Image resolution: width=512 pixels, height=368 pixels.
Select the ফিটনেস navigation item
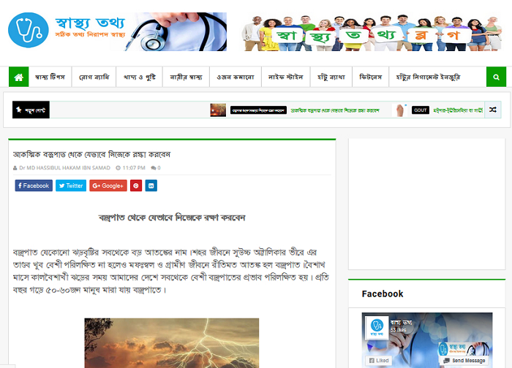[370, 77]
